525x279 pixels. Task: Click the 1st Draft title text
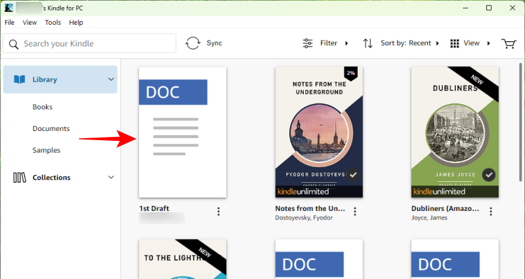pyautogui.click(x=154, y=208)
